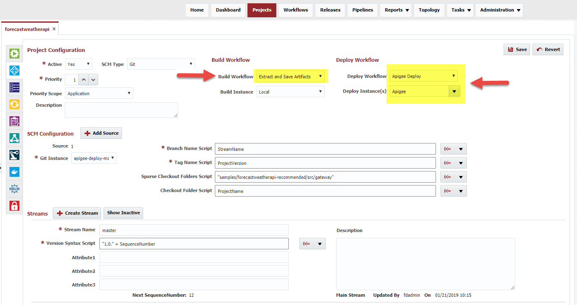This screenshot has height=305, width=577.
Task: Open variable picker for Version Syntax Script
Action: pos(313,244)
